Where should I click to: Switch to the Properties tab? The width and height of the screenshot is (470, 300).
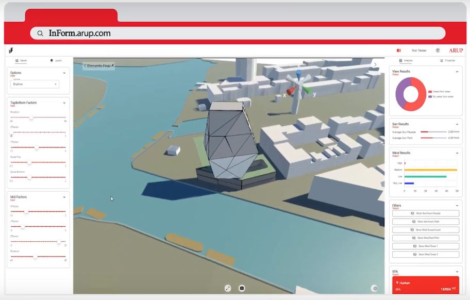pyautogui.click(x=447, y=60)
